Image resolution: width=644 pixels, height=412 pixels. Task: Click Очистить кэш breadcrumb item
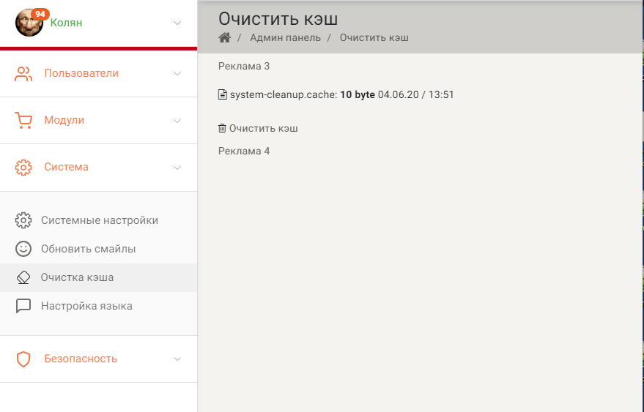coord(374,38)
